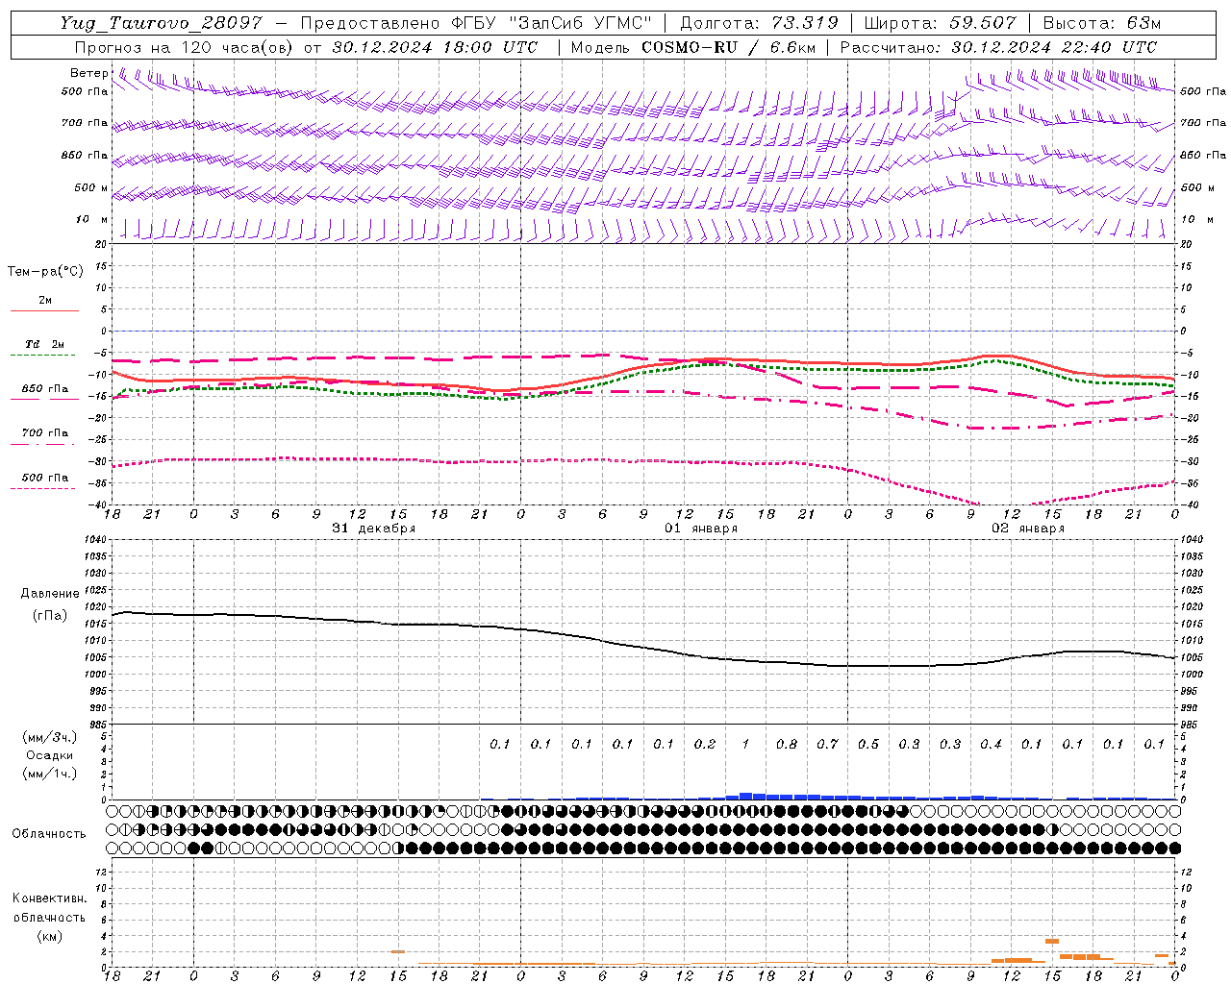Select the 850 гПа temperature legend entry
The image size is (1231, 984).
pyautogui.click(x=44, y=389)
